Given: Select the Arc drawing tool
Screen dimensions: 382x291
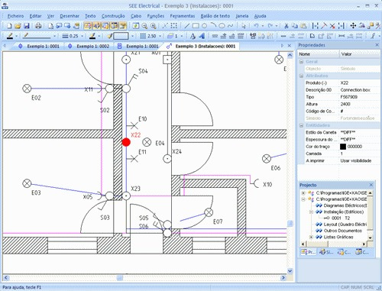Looking at the screenshot, I should (x=213, y=26).
